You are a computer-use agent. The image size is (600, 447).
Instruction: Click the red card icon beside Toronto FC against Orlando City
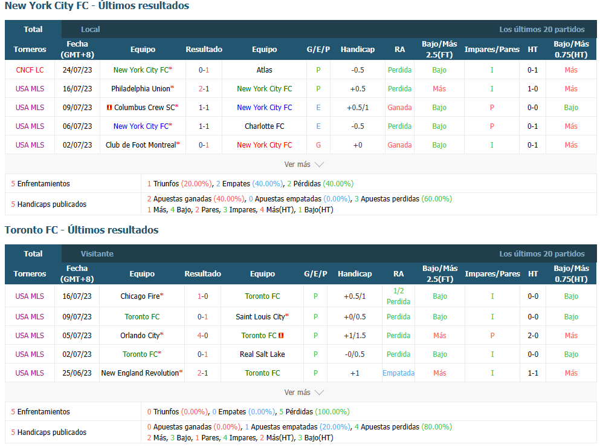(281, 336)
